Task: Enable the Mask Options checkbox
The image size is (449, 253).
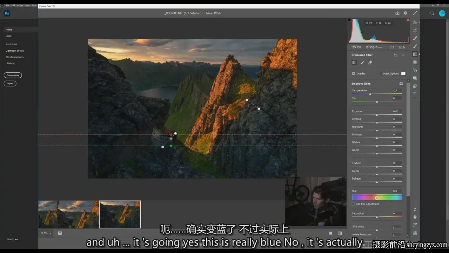Action: pyautogui.click(x=381, y=73)
